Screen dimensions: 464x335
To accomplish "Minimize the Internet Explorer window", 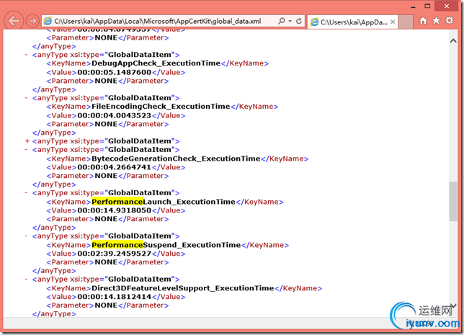I will tap(413, 6).
